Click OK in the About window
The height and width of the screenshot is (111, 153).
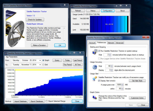(x=60, y=45)
